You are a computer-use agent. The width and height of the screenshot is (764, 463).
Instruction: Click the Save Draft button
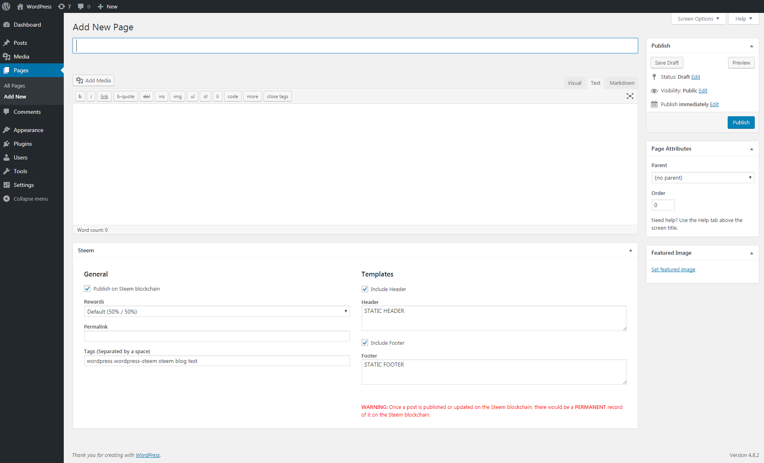pyautogui.click(x=667, y=63)
